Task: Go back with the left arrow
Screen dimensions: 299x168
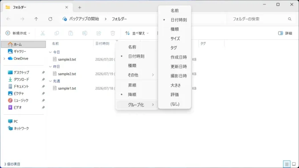Action: [8, 19]
